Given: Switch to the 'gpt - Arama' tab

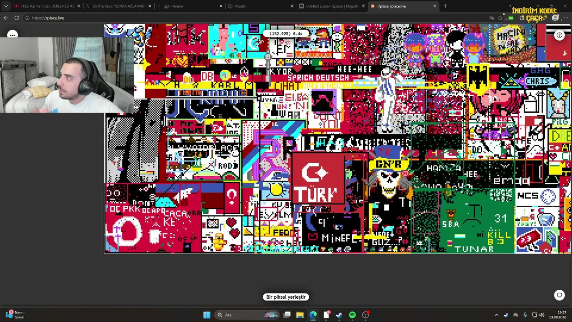Looking at the screenshot, I should [190, 6].
